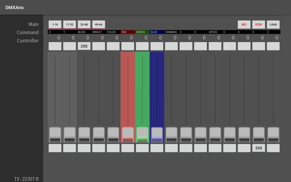Open Command in the left sidebar
The width and height of the screenshot is (291, 182).
pos(28,33)
